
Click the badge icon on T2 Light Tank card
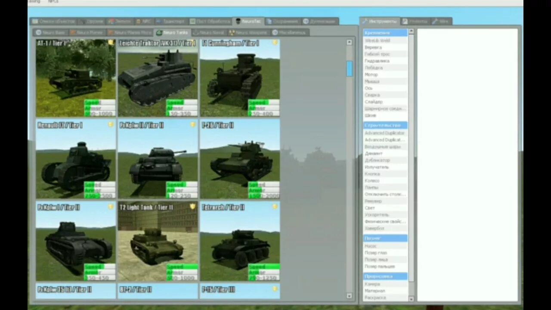(193, 207)
